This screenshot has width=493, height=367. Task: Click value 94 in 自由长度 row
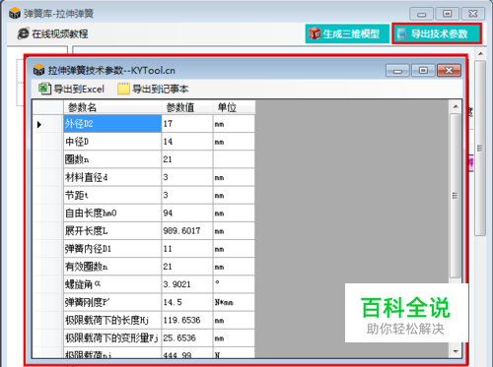click(187, 214)
